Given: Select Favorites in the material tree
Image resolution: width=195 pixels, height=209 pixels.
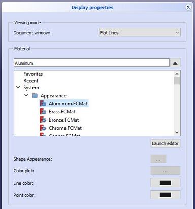Looking at the screenshot, I should point(33,74).
